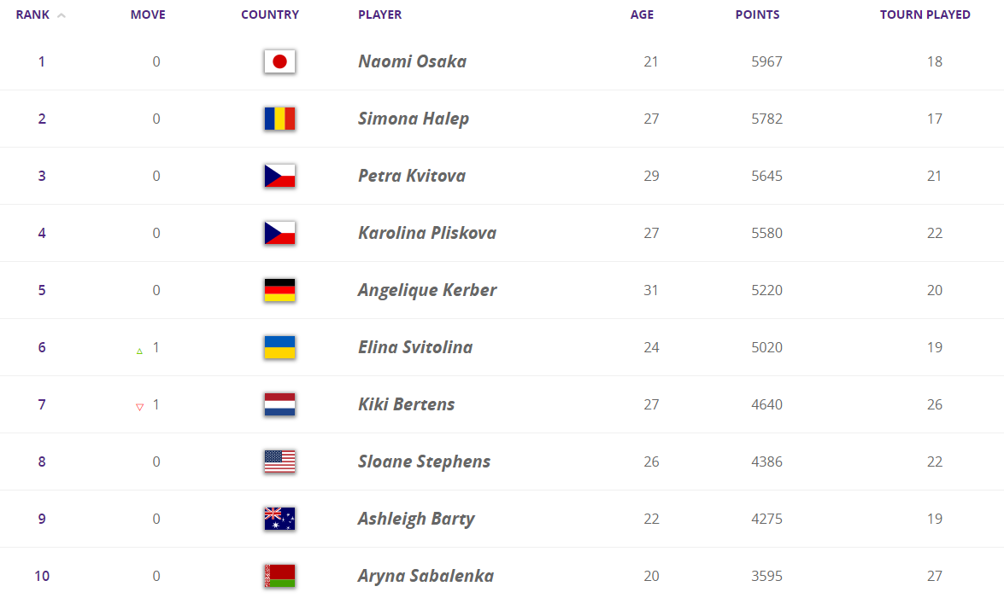This screenshot has width=1004, height=598.
Task: Click the green up-arrow move indicator
Action: [139, 350]
